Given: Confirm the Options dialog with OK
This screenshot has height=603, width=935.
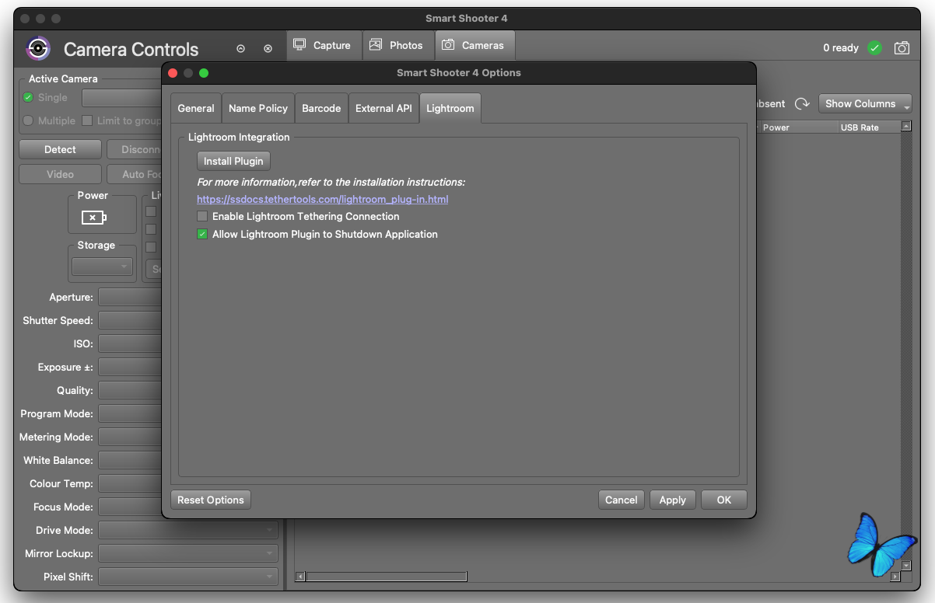Looking at the screenshot, I should coord(724,500).
